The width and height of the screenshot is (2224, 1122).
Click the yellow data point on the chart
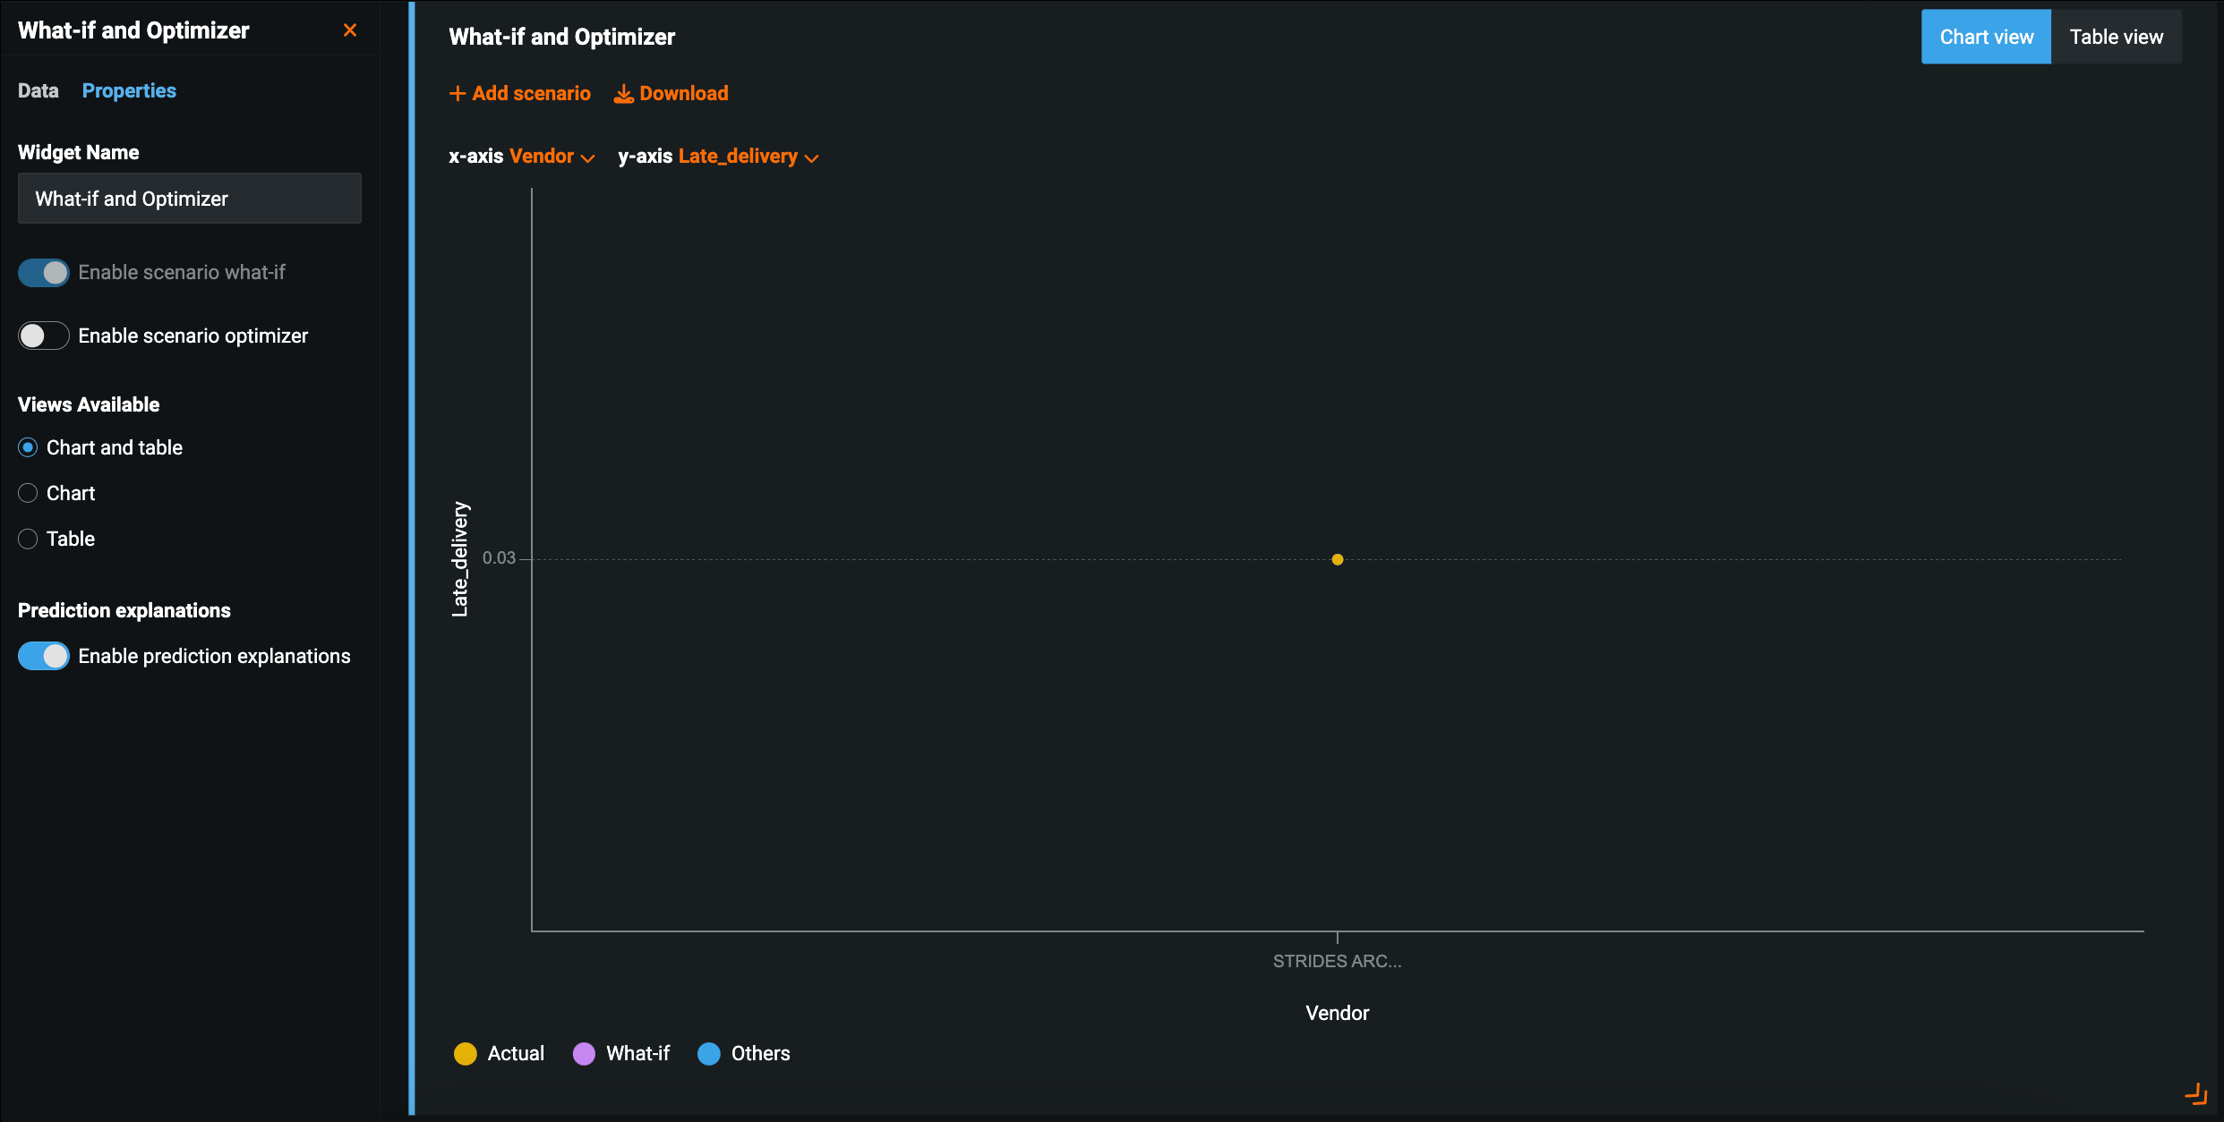pyautogui.click(x=1337, y=559)
